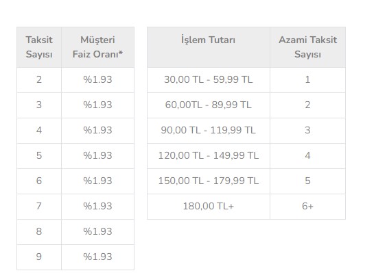387x273 pixels.
Task: Select the 120,00 TL - 149,99 TL cell
Action: click(209, 156)
